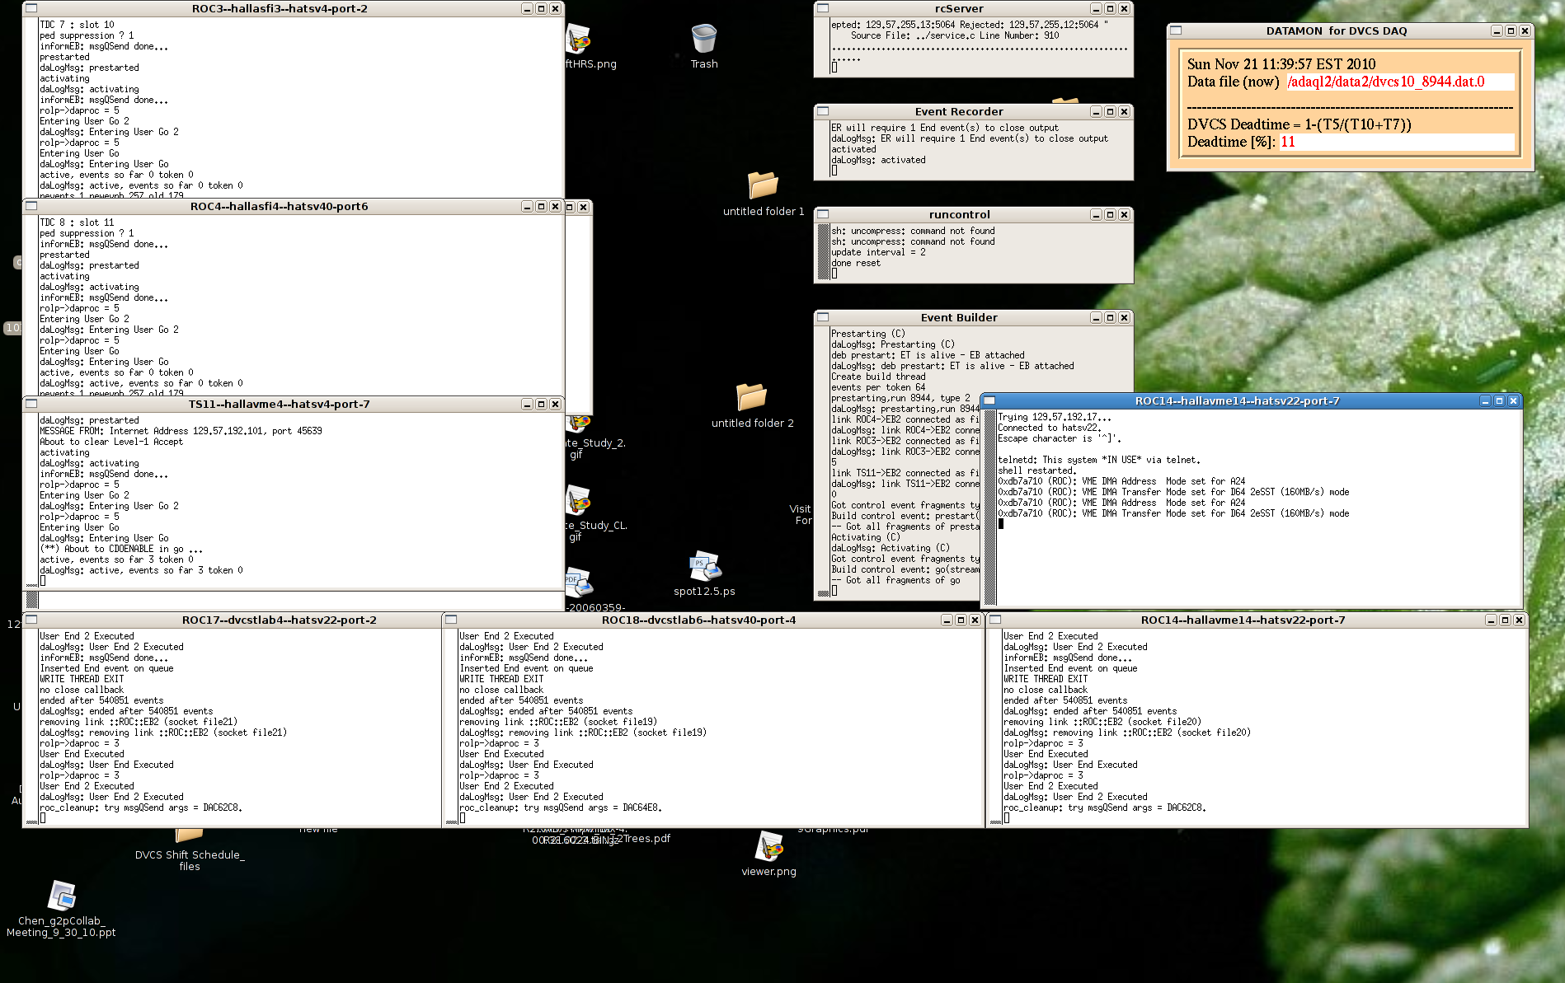The image size is (1565, 983).
Task: Click 'shell restarted.' line in active ROC14
Action: [1037, 470]
